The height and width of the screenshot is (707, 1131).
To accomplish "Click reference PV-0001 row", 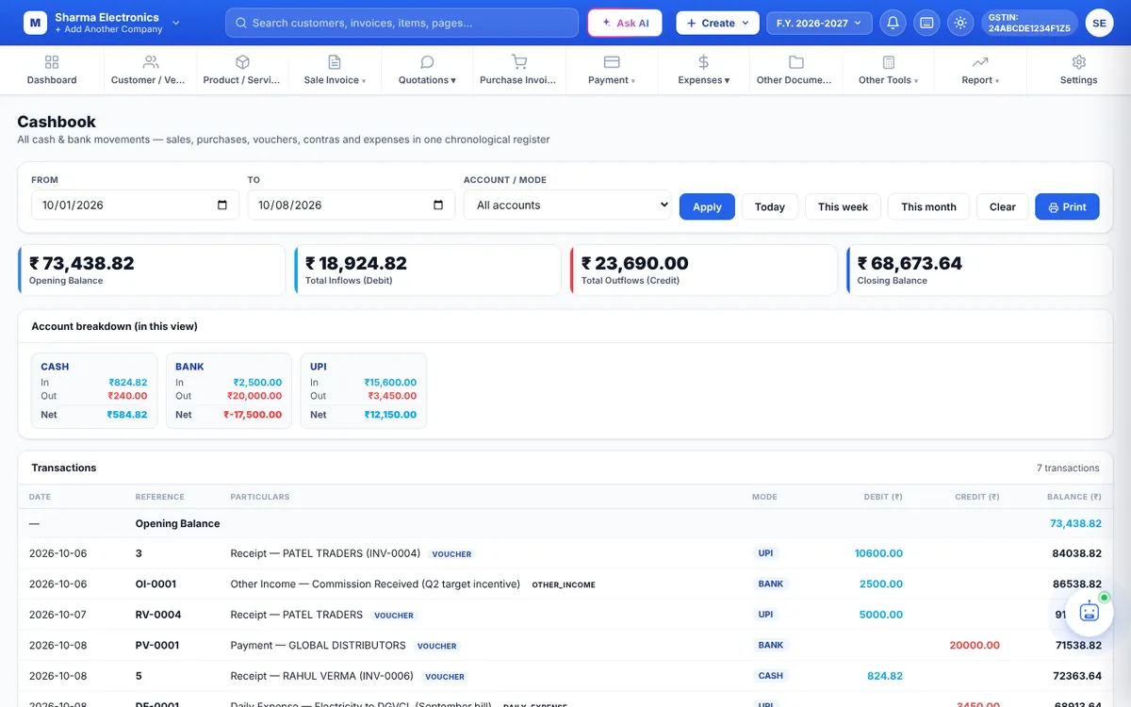I will pyautogui.click(x=157, y=646).
